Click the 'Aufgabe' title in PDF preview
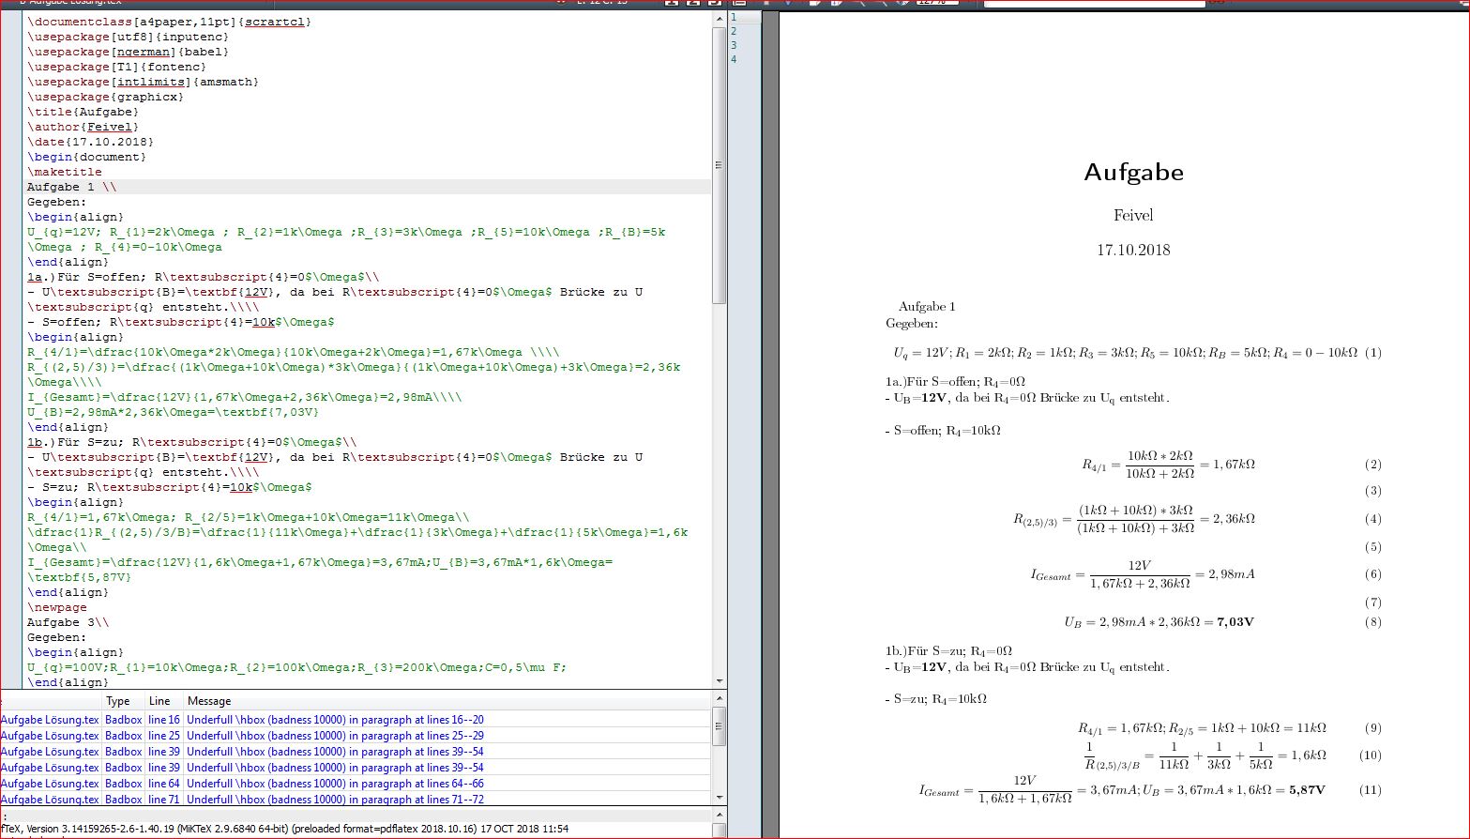Viewport: 1470px width, 839px height. (1133, 172)
